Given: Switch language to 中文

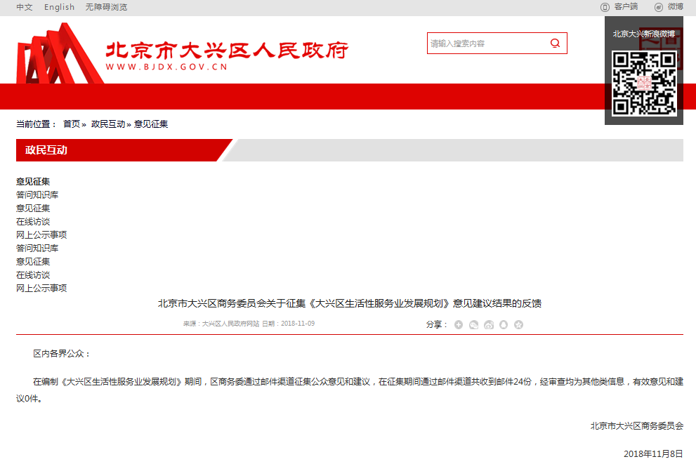Looking at the screenshot, I should click(x=25, y=7).
